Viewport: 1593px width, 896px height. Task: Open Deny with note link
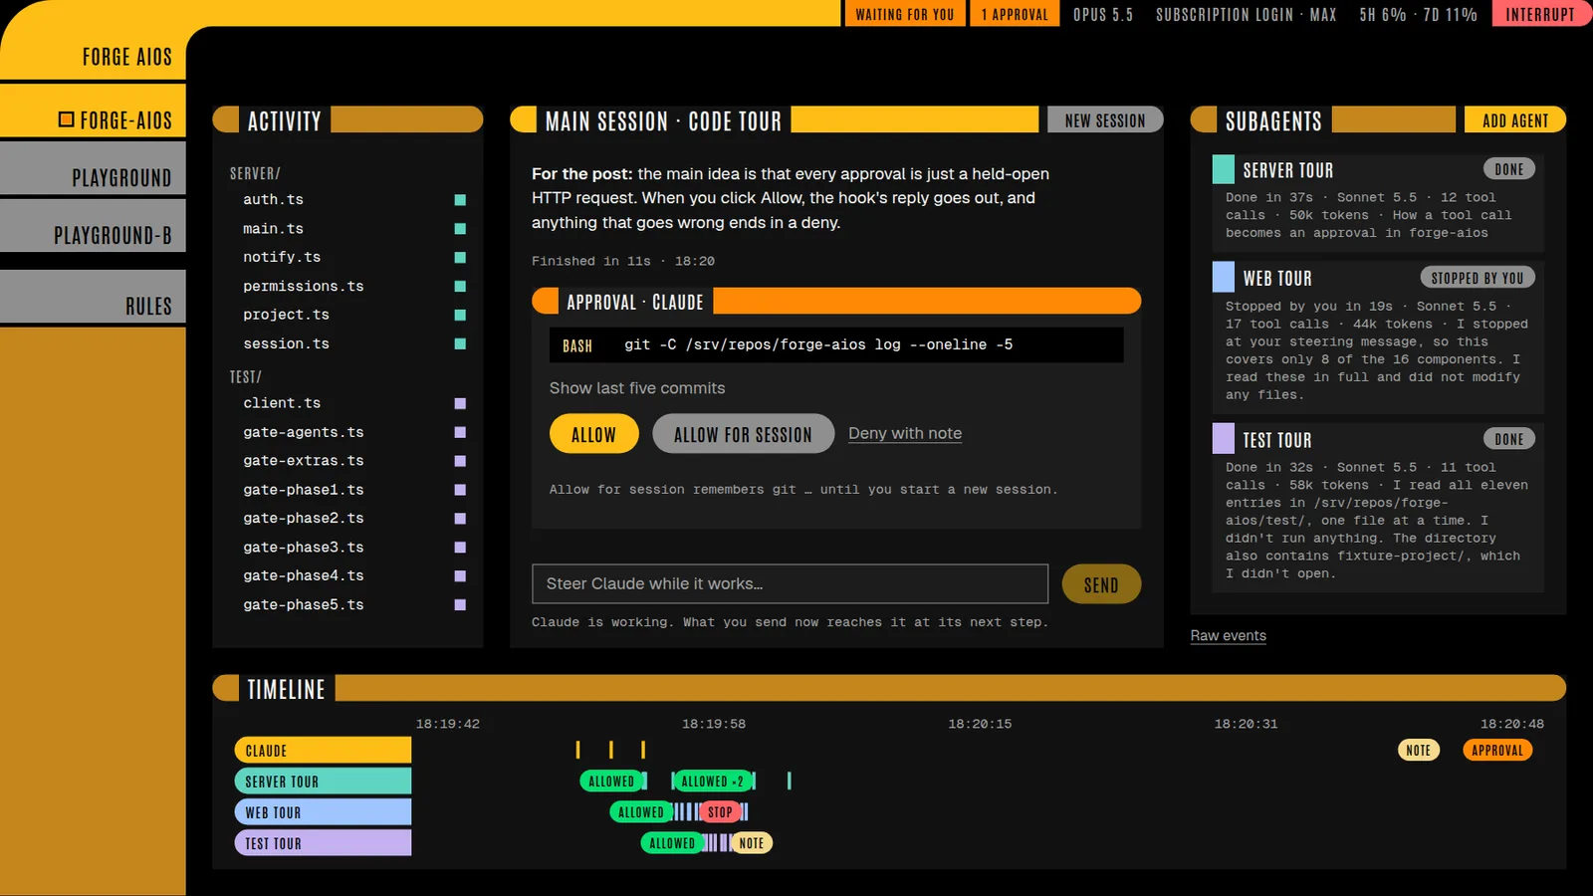[905, 433]
